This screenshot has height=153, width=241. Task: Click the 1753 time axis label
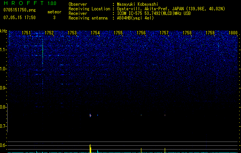point(72,33)
